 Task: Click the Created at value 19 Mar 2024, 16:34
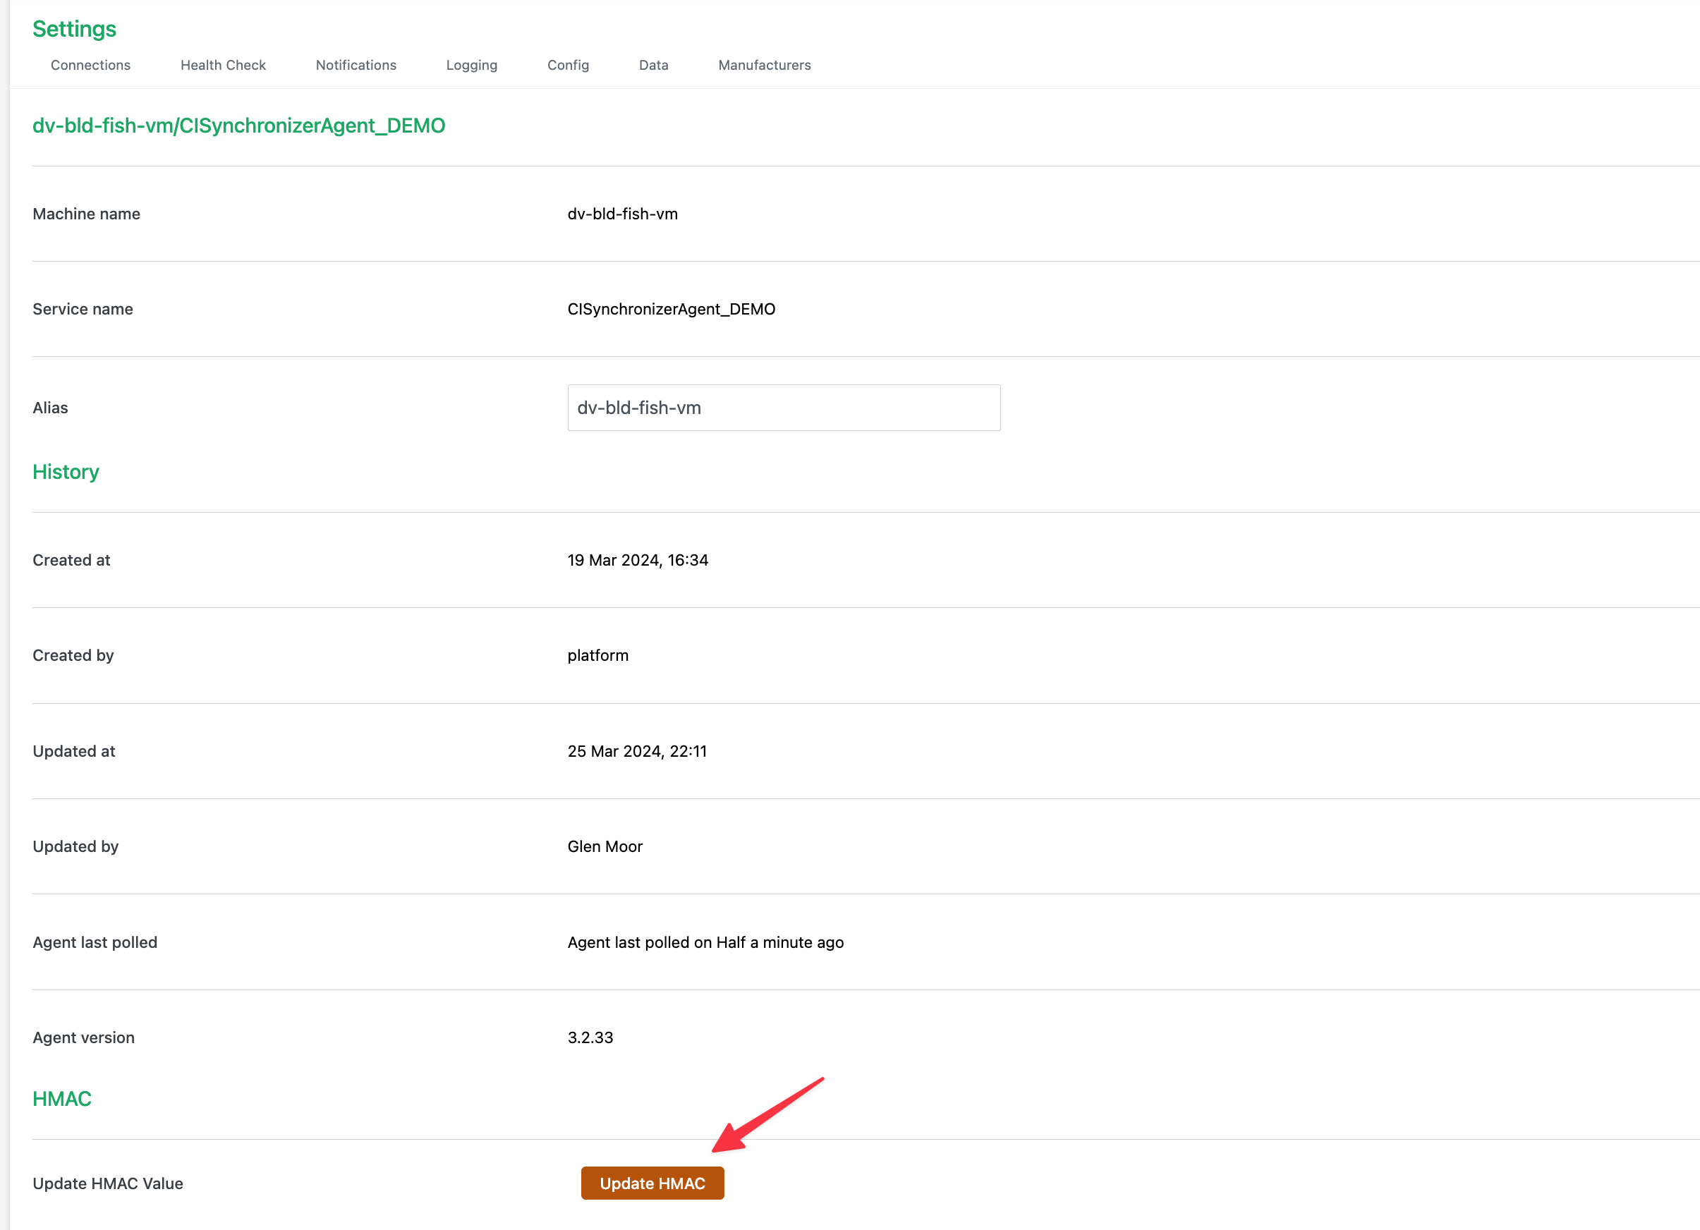[638, 560]
